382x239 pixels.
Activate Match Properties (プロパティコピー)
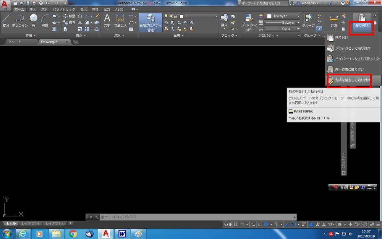249,23
